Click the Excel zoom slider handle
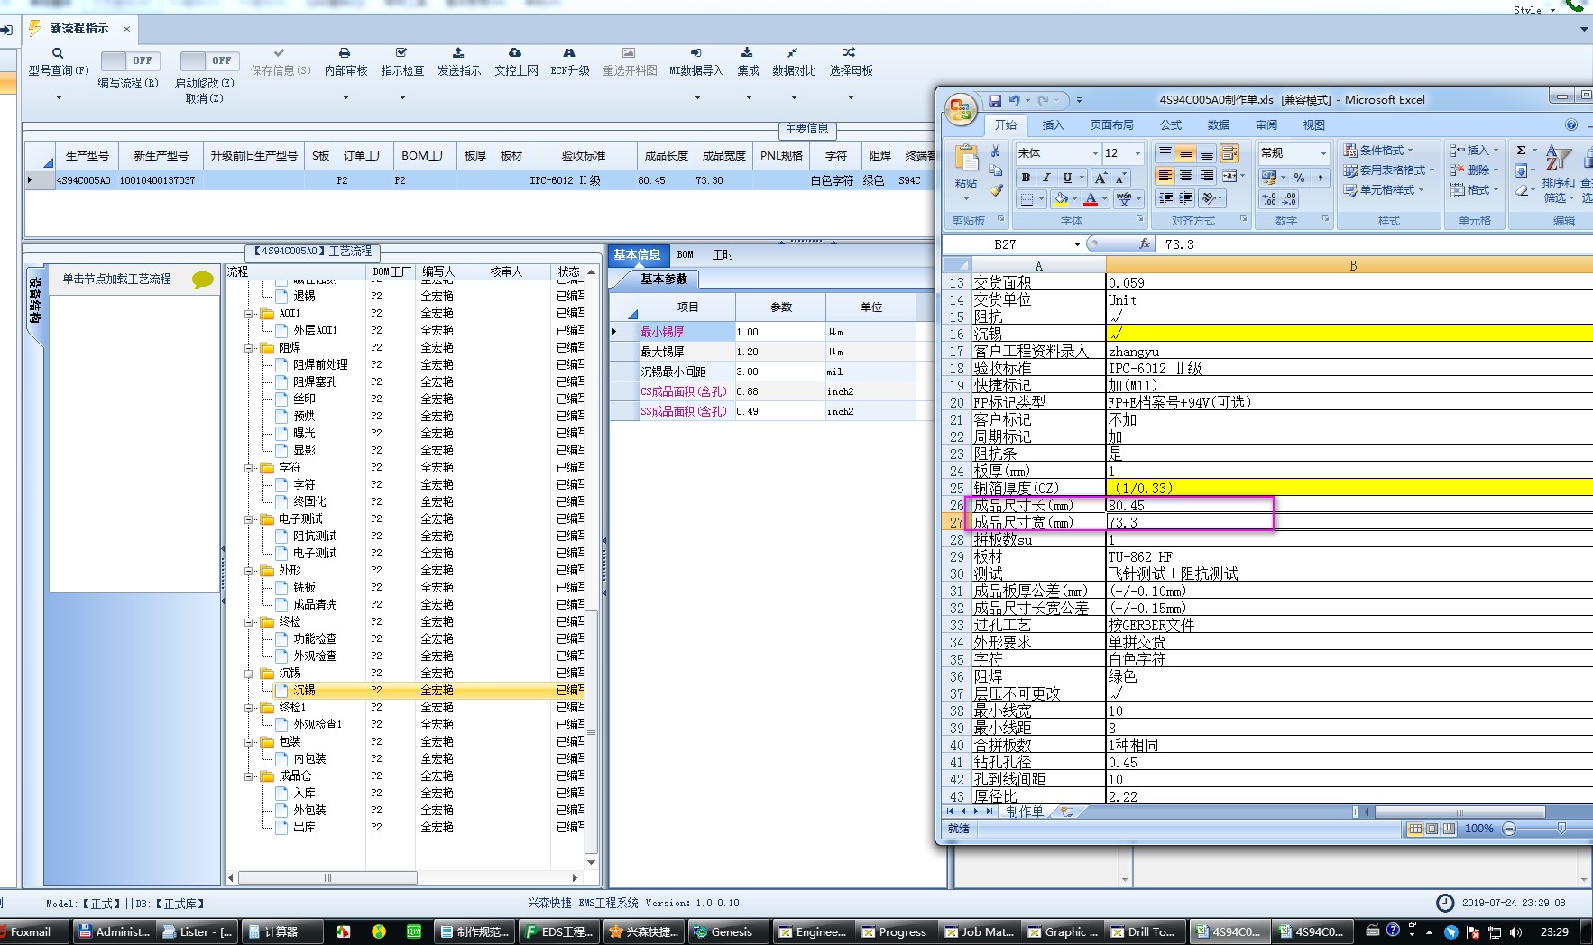 1561,829
